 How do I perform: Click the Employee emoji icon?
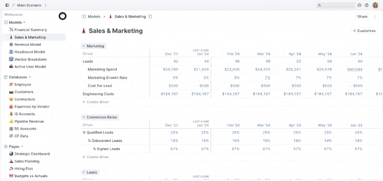pos(11,84)
